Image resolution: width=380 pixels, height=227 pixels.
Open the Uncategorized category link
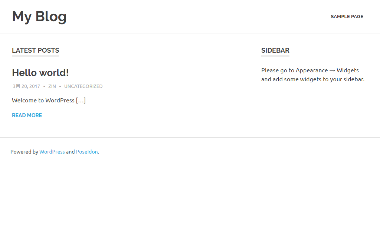[83, 86]
